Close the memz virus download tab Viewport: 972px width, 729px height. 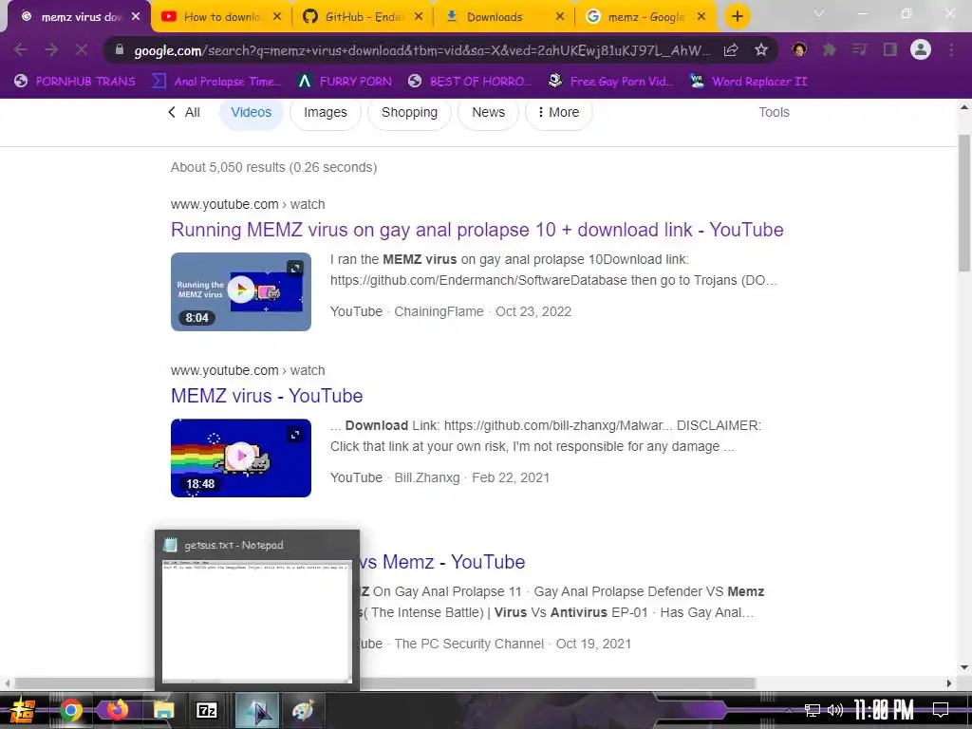pyautogui.click(x=136, y=17)
